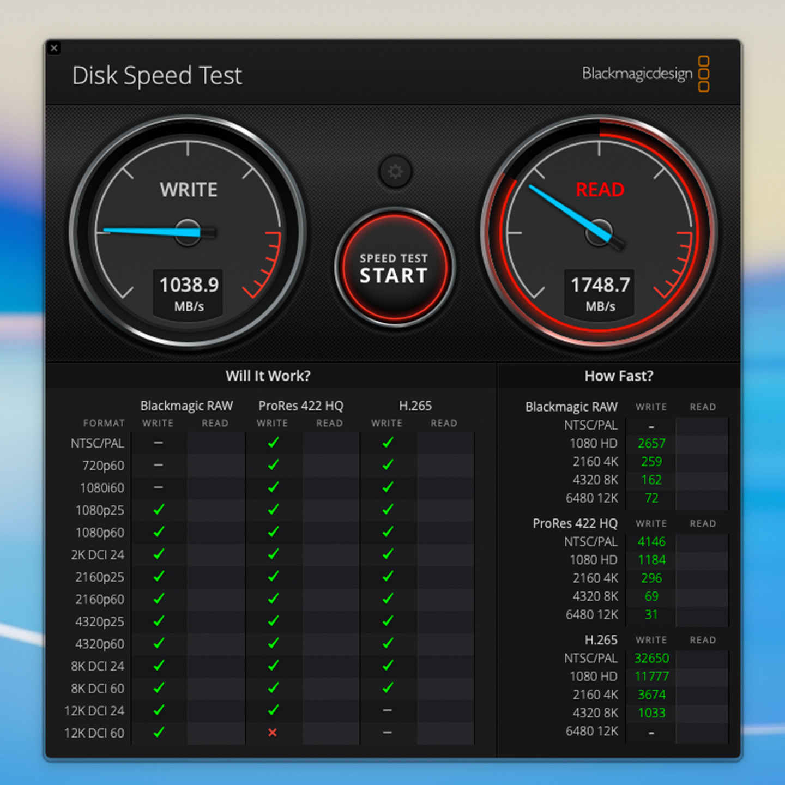
Task: Select the 4320p60 format row label
Action: (x=100, y=644)
